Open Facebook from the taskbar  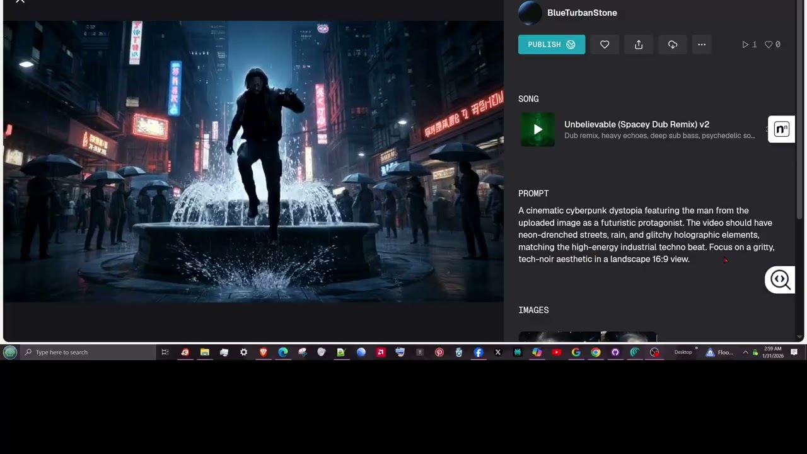pyautogui.click(x=479, y=352)
